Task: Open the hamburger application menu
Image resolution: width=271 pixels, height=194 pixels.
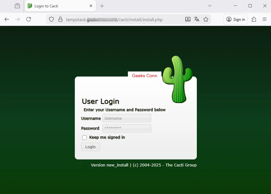Action: (265, 19)
